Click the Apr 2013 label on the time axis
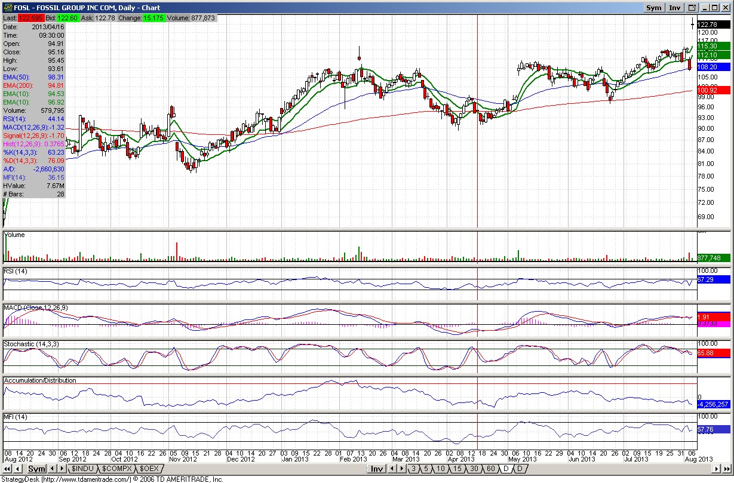This screenshot has width=734, height=483. pos(461,460)
